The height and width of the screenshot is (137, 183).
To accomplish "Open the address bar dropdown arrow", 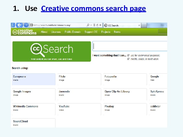I will 91,25.
